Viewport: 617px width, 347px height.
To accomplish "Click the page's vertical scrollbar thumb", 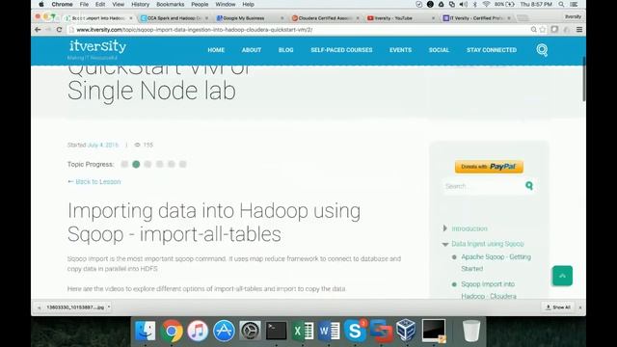I will click(x=584, y=79).
